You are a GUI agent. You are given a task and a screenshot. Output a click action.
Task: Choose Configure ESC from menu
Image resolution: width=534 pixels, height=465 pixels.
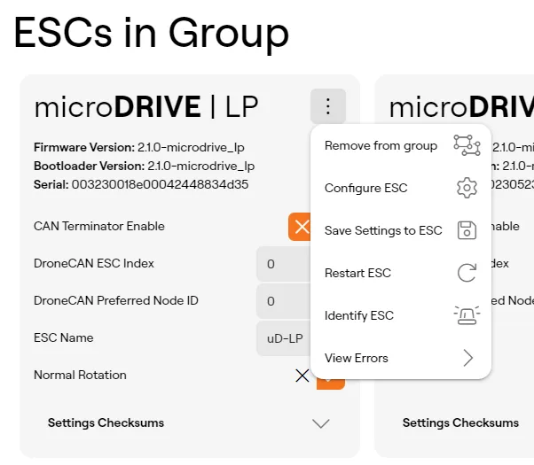tap(401, 188)
